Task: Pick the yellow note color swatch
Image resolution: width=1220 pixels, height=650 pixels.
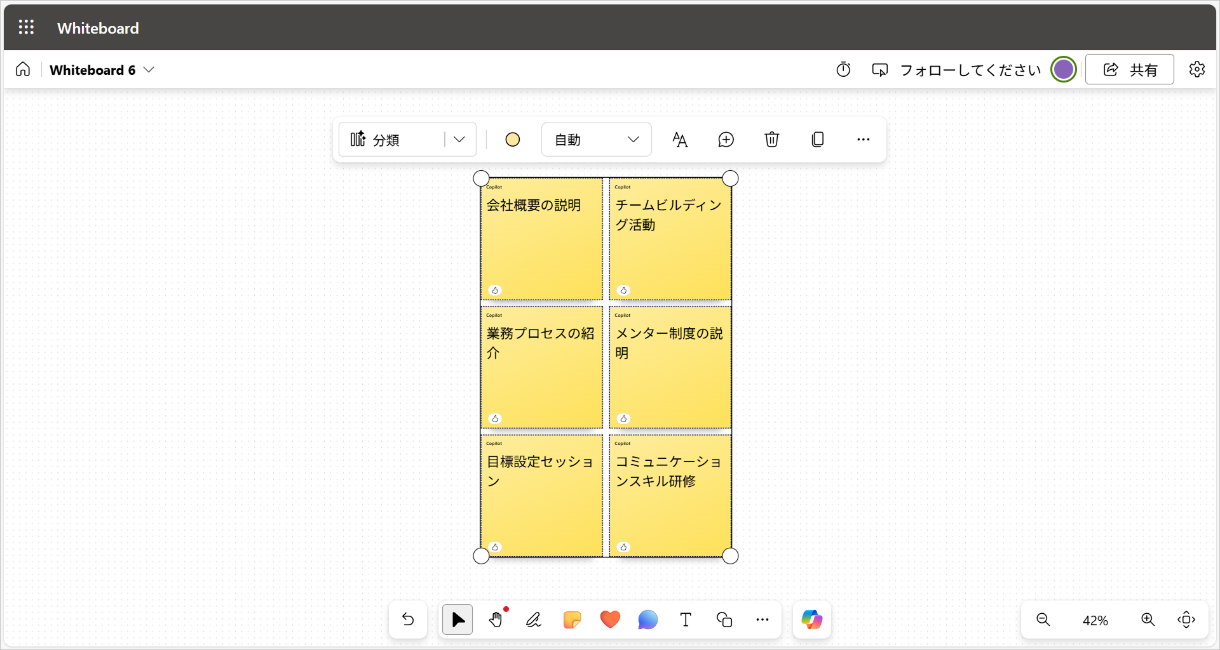Action: [x=513, y=140]
